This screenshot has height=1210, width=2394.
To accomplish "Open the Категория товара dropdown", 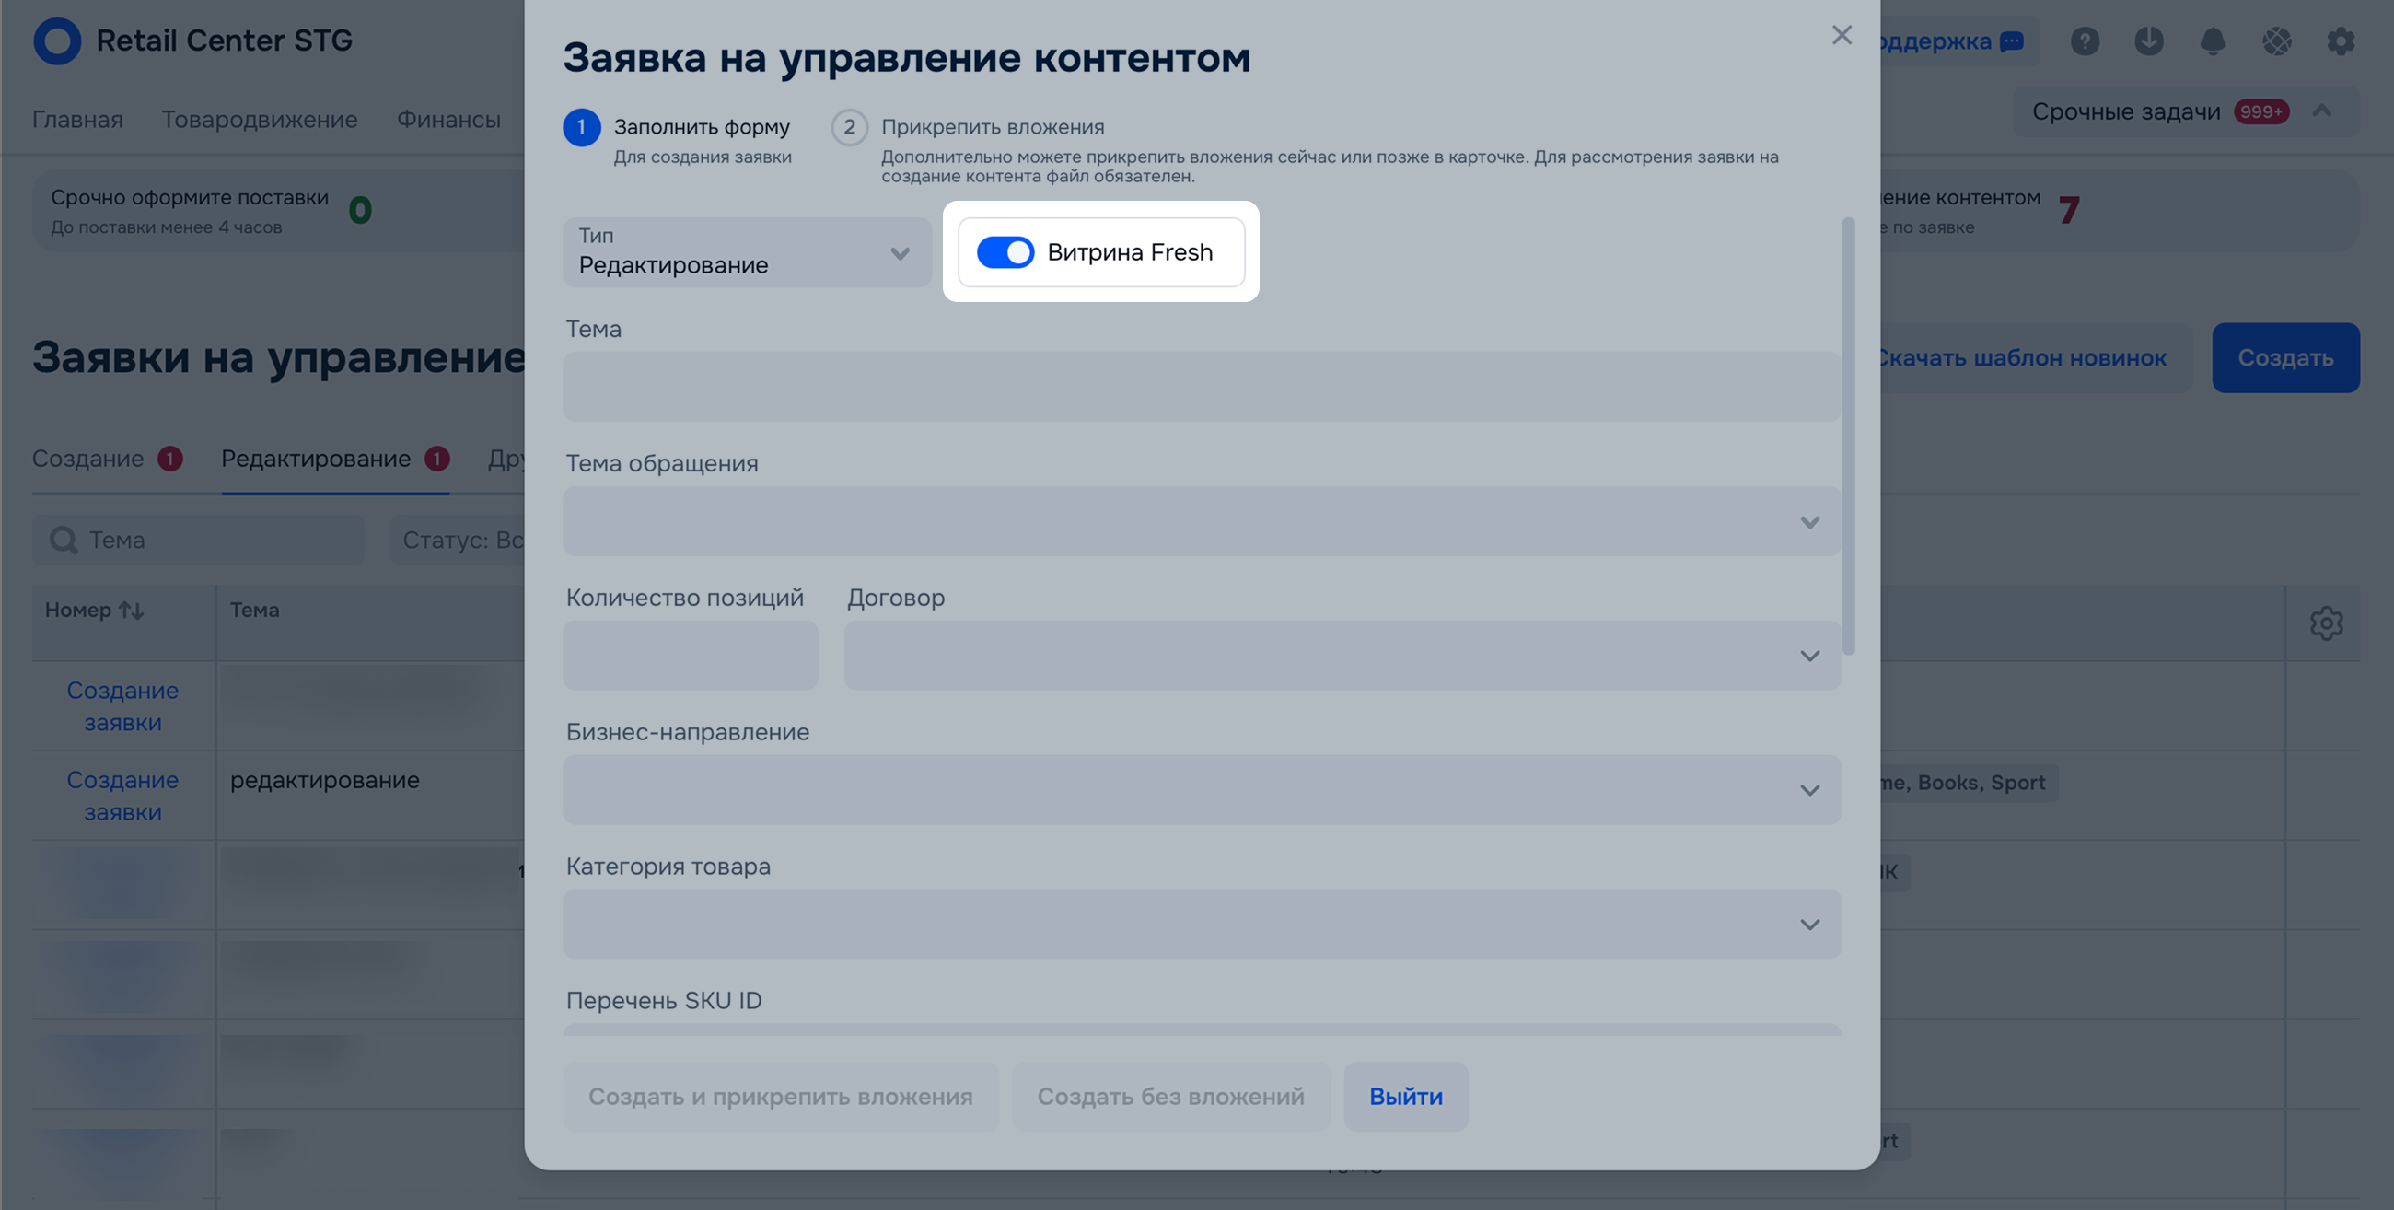I will coord(1201,924).
